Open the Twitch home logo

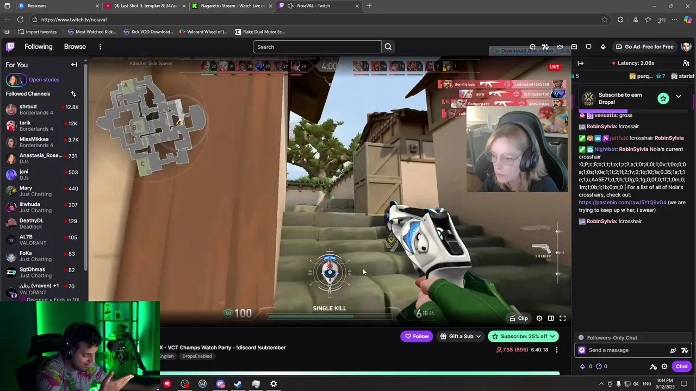(10, 47)
